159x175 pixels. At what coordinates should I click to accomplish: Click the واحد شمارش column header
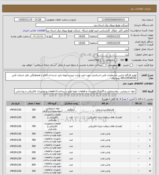pos(71,104)
